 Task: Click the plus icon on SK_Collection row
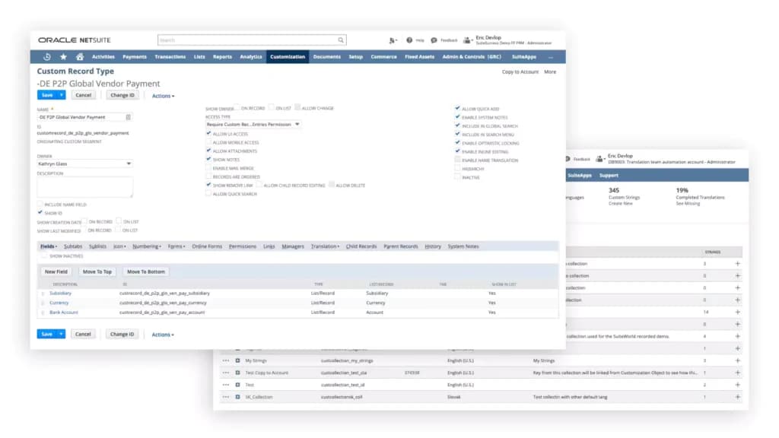[x=738, y=397]
